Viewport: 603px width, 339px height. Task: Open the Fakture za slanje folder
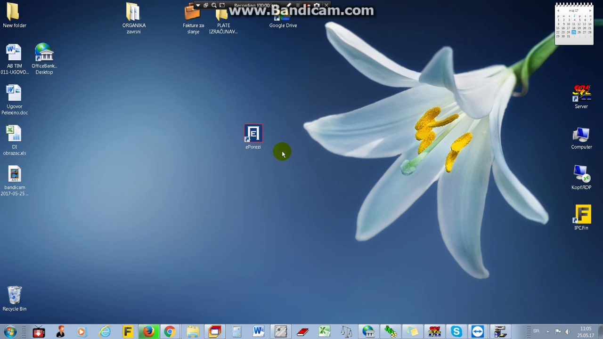tap(193, 19)
